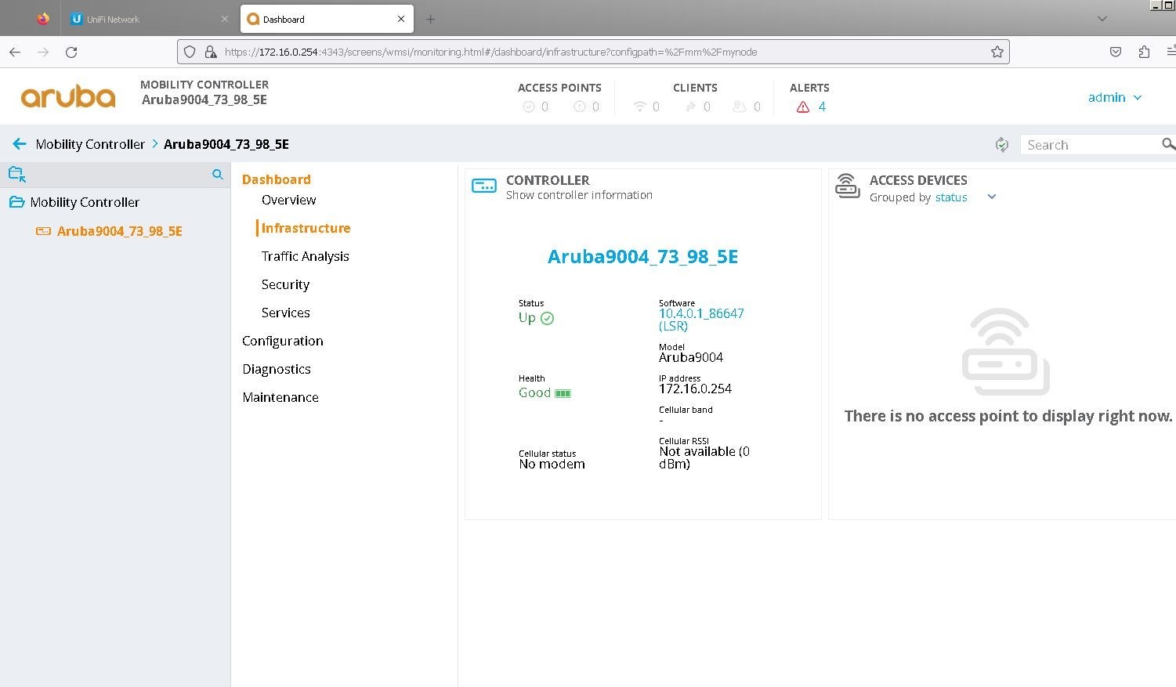Click the down access points icon
Screen dimensions: 1176x687
click(x=580, y=107)
